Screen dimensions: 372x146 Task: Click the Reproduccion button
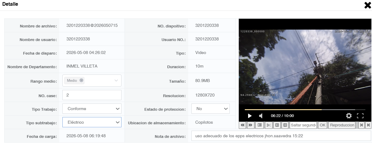(x=342, y=125)
